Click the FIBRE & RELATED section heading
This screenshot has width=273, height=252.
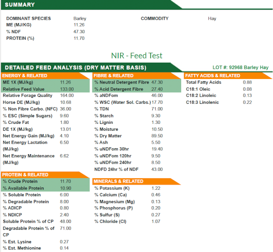click(x=114, y=76)
